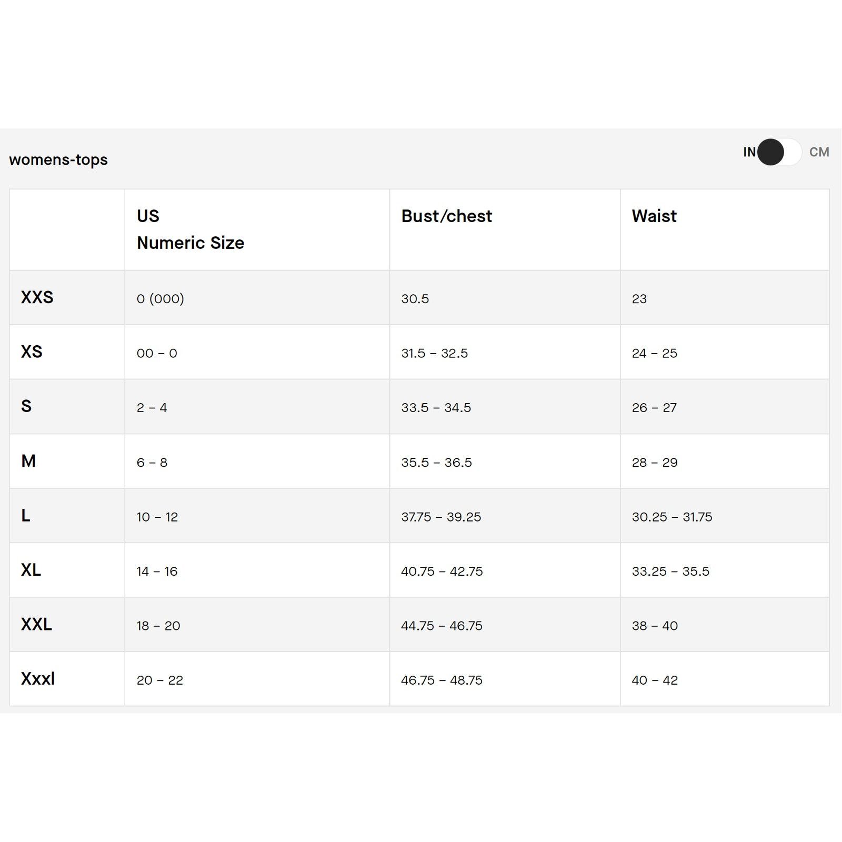Image resolution: width=842 pixels, height=842 pixels.
Task: Click the 20 – 22 numeric size cell
Action: pyautogui.click(x=160, y=680)
